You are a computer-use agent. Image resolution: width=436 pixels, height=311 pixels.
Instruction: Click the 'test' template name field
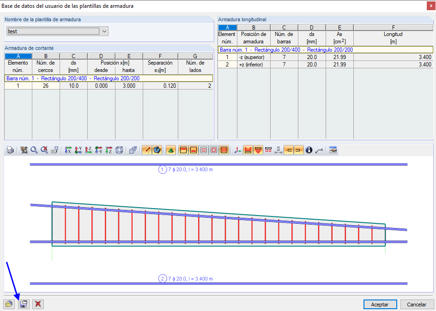[x=53, y=31]
